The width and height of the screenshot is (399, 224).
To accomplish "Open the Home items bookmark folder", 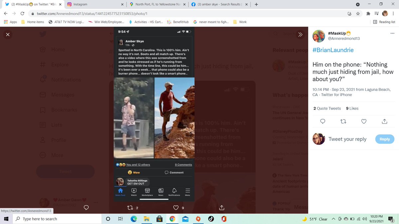I will point(33,22).
